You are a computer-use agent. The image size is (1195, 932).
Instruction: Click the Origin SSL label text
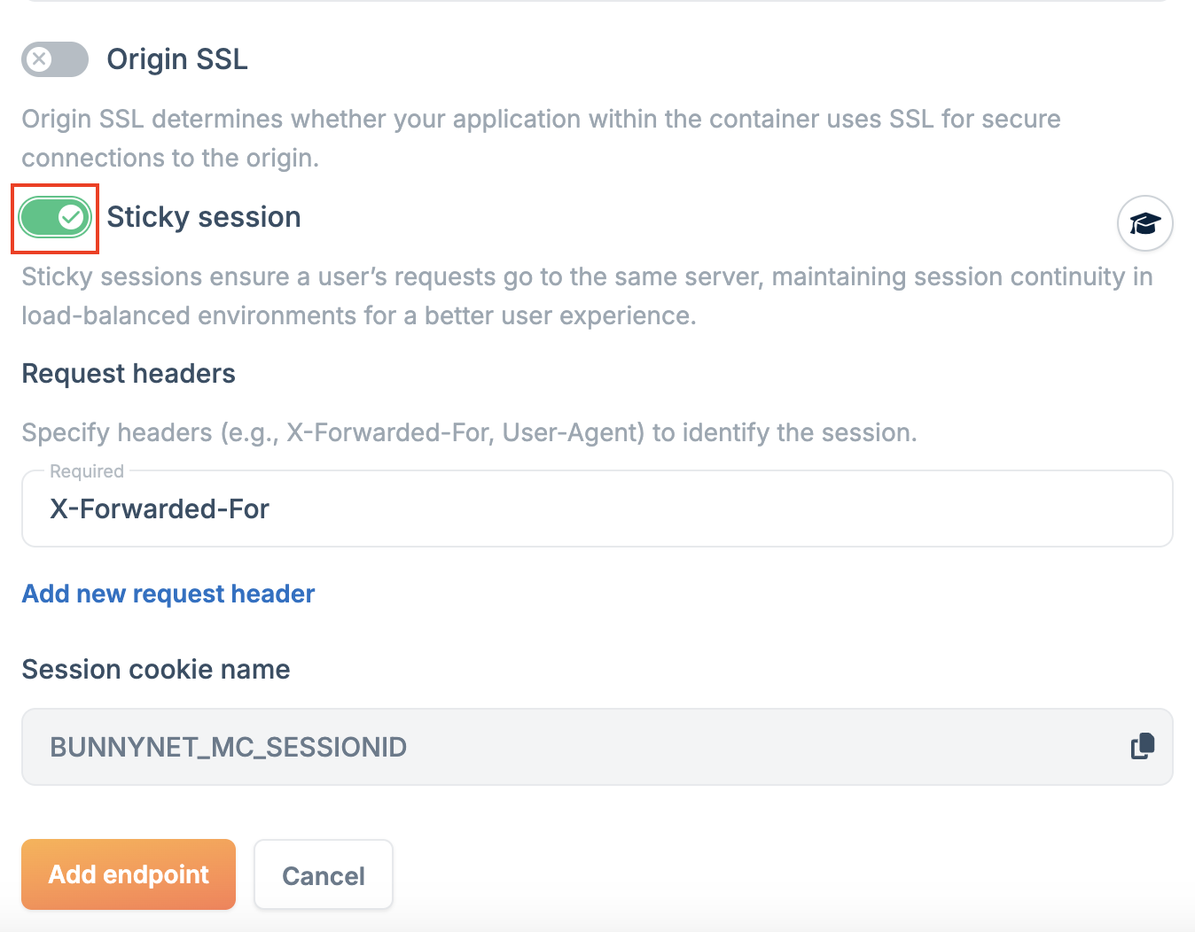[177, 59]
